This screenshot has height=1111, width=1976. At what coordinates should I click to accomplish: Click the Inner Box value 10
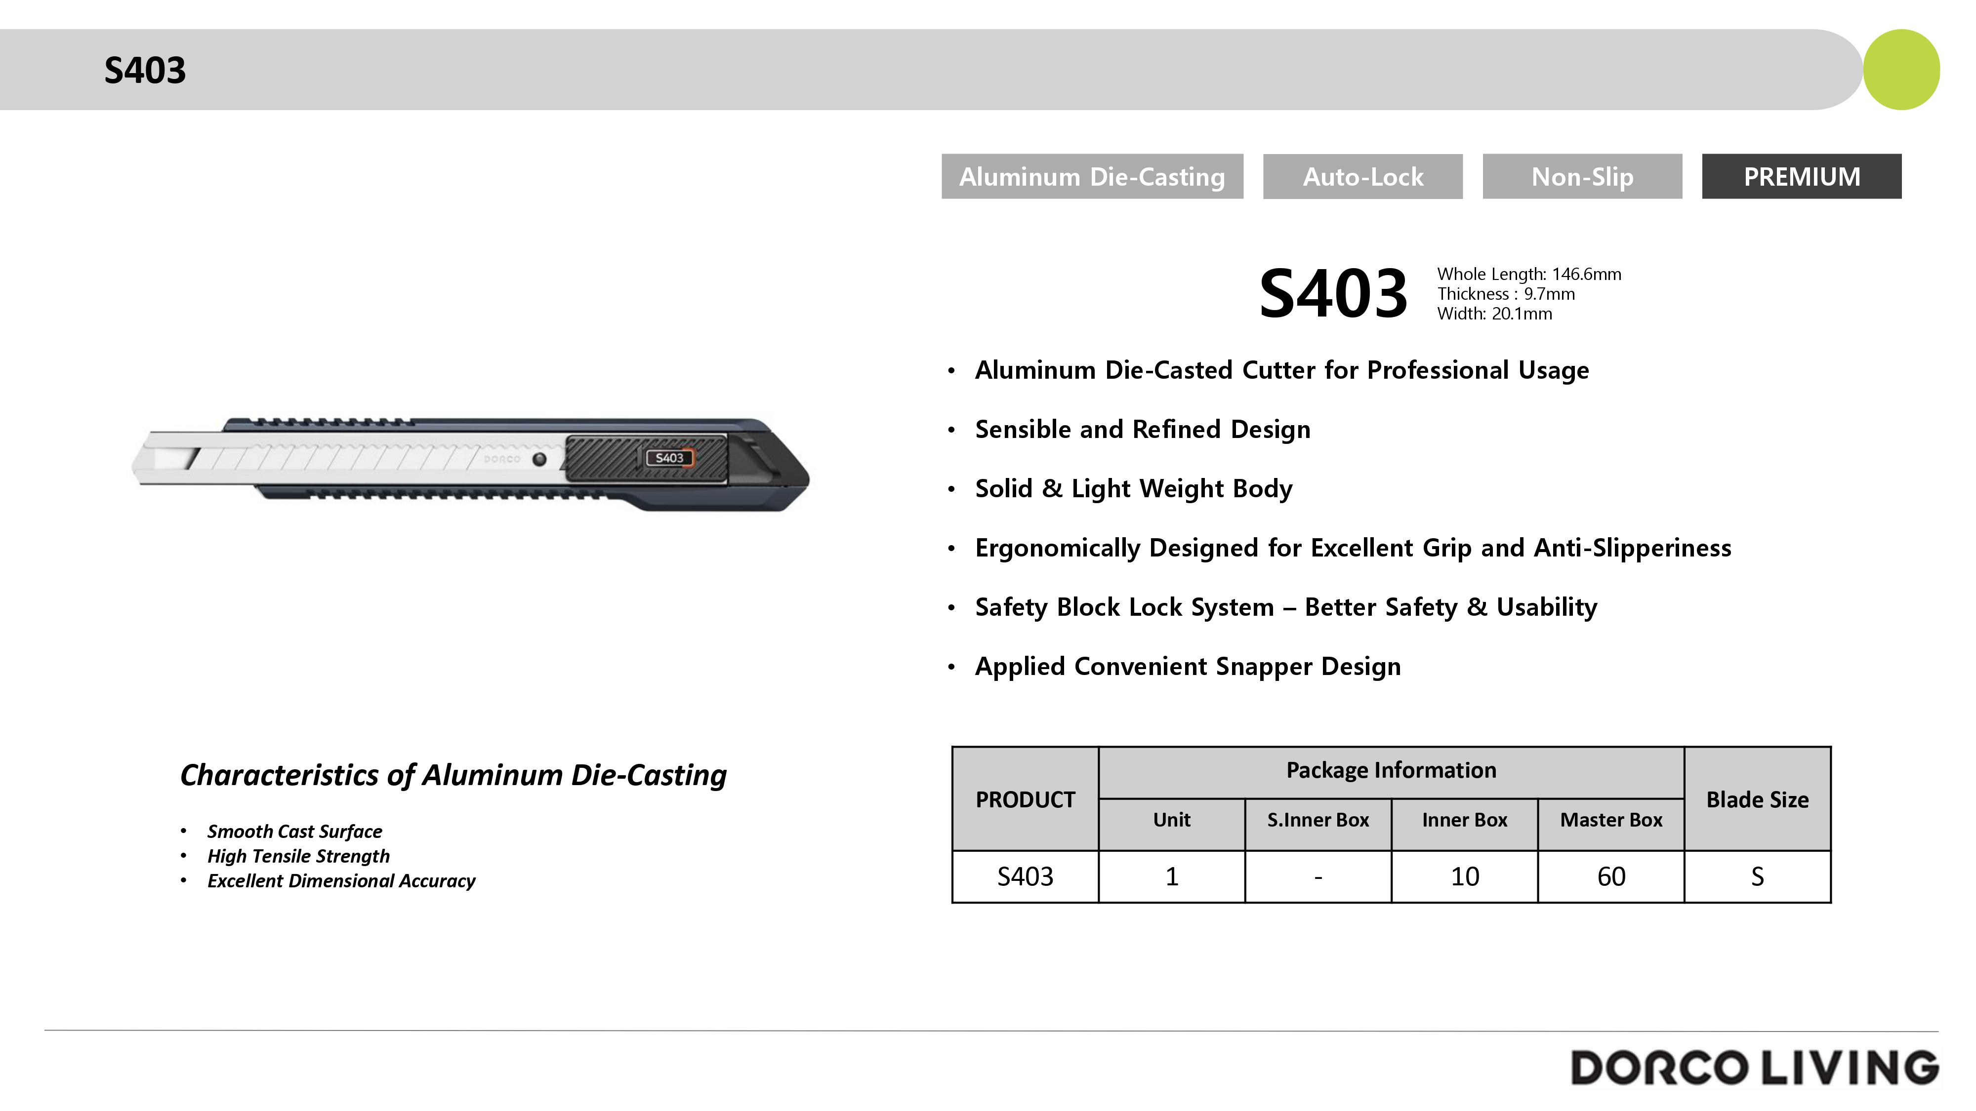1464,876
